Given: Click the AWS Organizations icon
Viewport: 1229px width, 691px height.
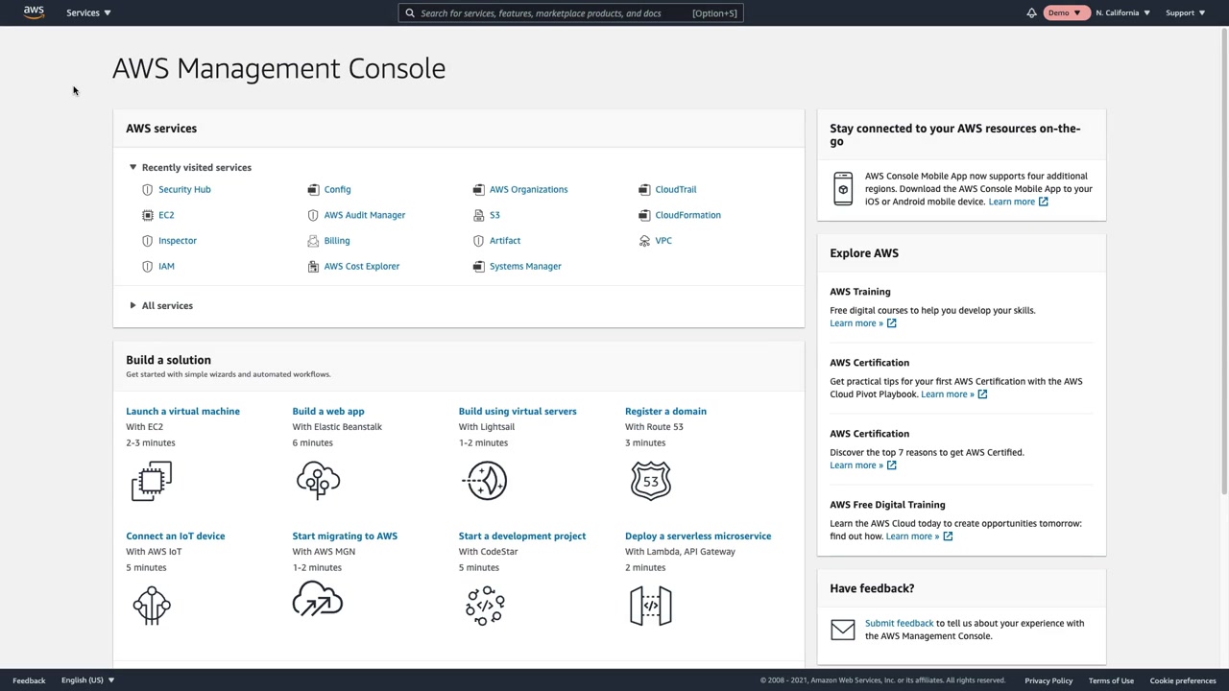Looking at the screenshot, I should click(x=478, y=190).
